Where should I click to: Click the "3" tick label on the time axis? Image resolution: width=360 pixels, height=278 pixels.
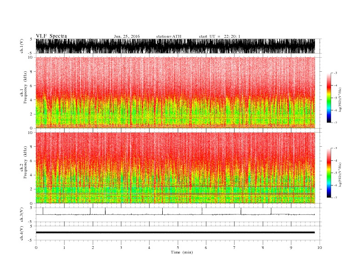pos(121,248)
